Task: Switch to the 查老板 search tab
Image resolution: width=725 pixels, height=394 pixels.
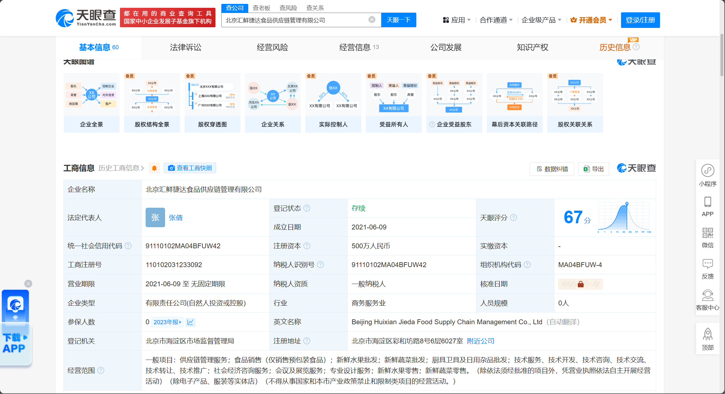Action: tap(261, 8)
